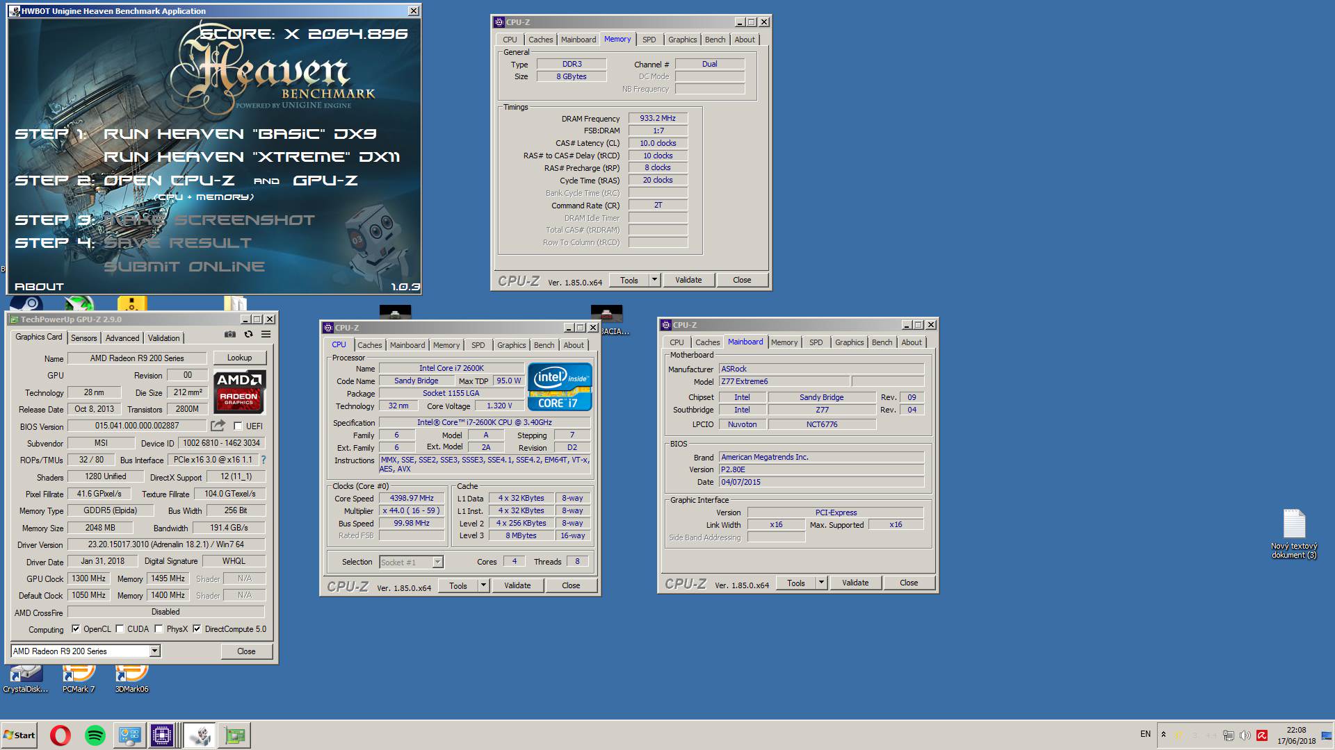Click the Show Desktop button in tray

[x=1327, y=735]
